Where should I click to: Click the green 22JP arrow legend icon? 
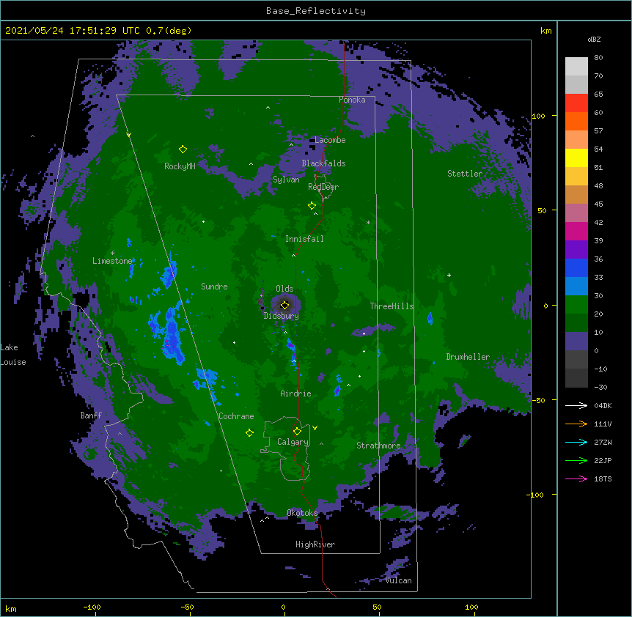pyautogui.click(x=576, y=460)
